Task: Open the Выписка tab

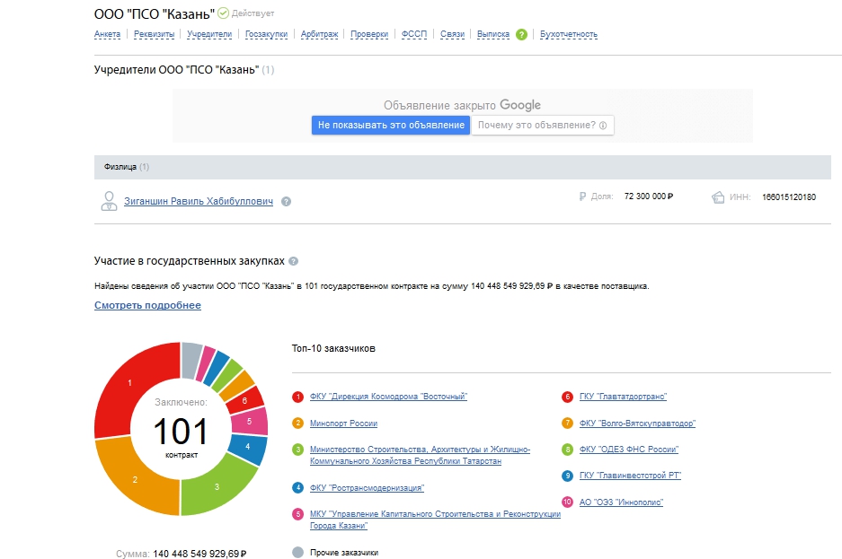Action: (493, 34)
